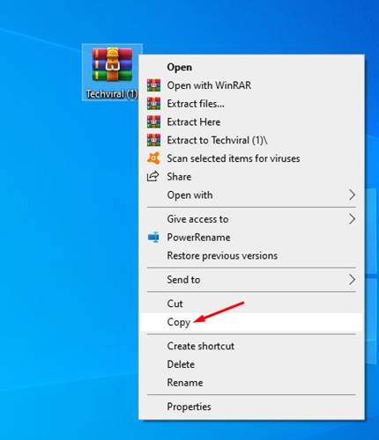Image resolution: width=379 pixels, height=440 pixels.
Task: Choose Scan selected items for viruses
Action: click(x=252, y=158)
